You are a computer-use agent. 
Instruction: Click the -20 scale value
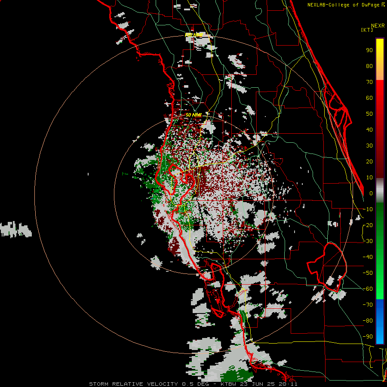[x=368, y=225]
